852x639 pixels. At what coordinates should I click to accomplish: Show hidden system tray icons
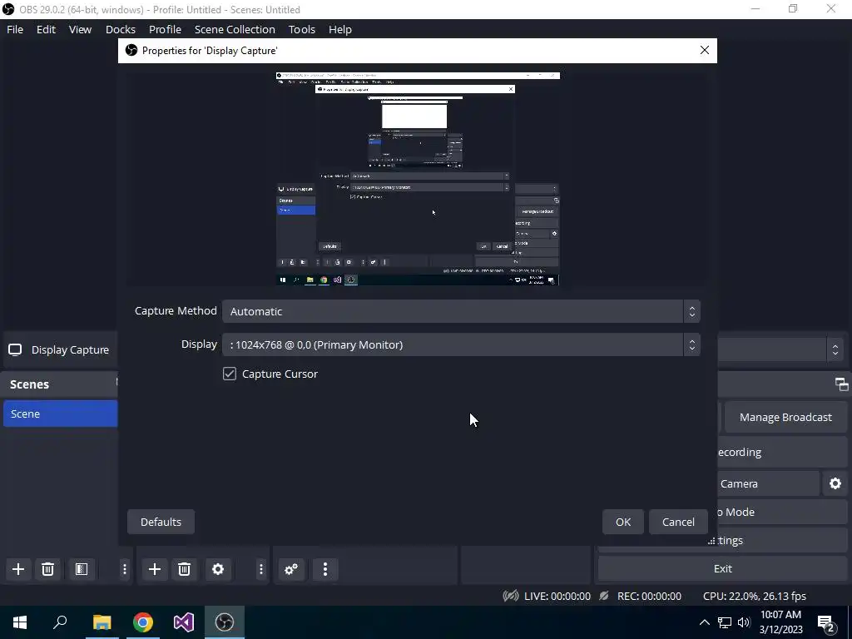point(704,622)
